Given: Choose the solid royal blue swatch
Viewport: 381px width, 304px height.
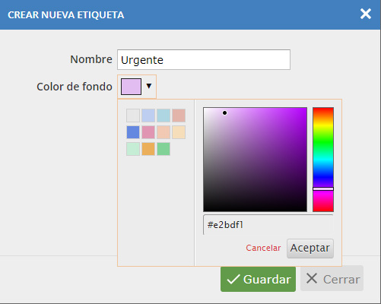Looking at the screenshot, I should [x=133, y=132].
